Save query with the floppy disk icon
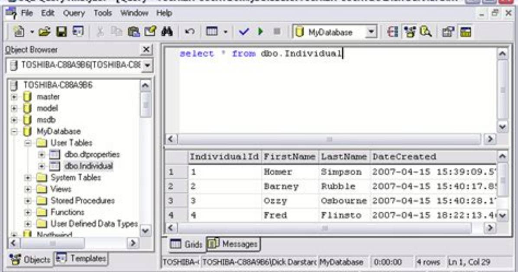This screenshot has height=272, width=518. pos(62,32)
